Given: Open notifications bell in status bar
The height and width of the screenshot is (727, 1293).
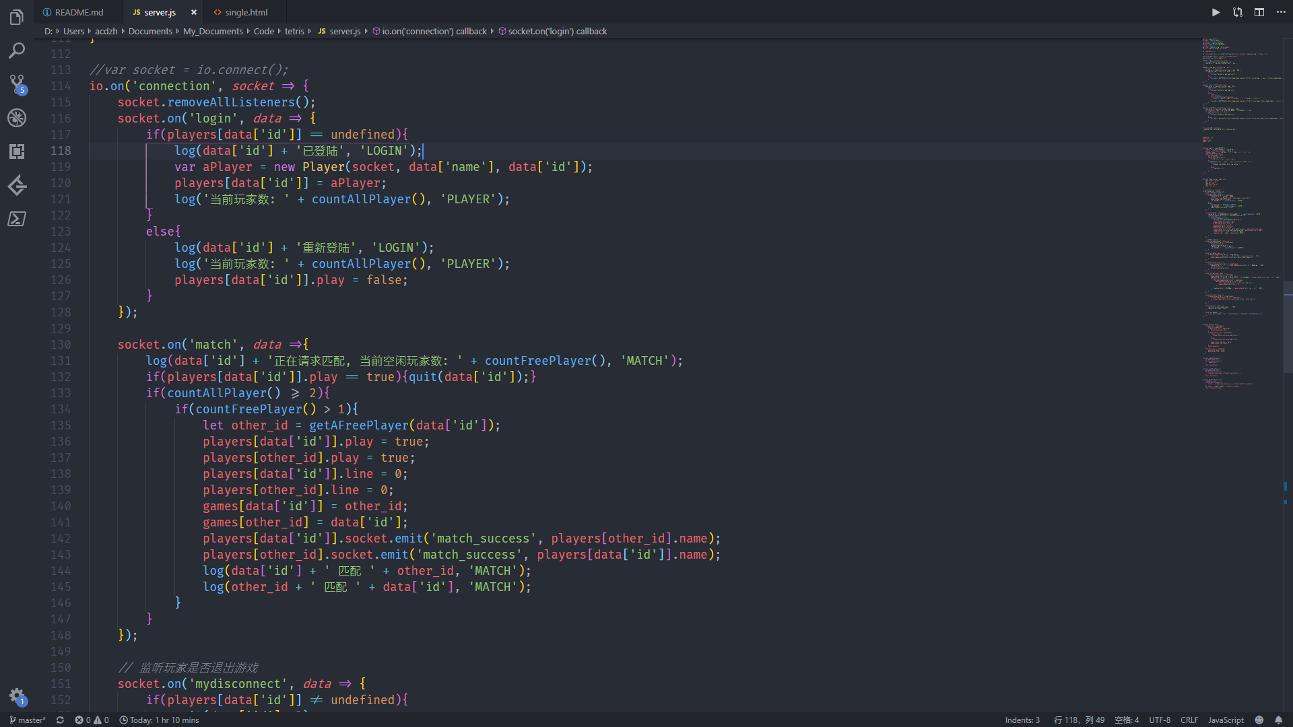Looking at the screenshot, I should (1278, 720).
